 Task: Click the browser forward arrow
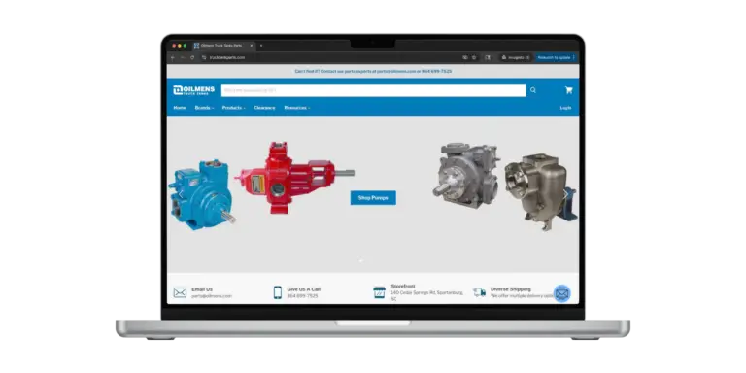[x=183, y=57]
